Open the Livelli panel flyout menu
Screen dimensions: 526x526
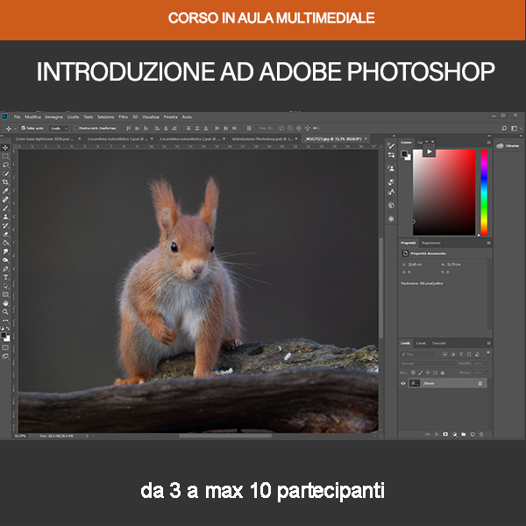click(x=489, y=343)
